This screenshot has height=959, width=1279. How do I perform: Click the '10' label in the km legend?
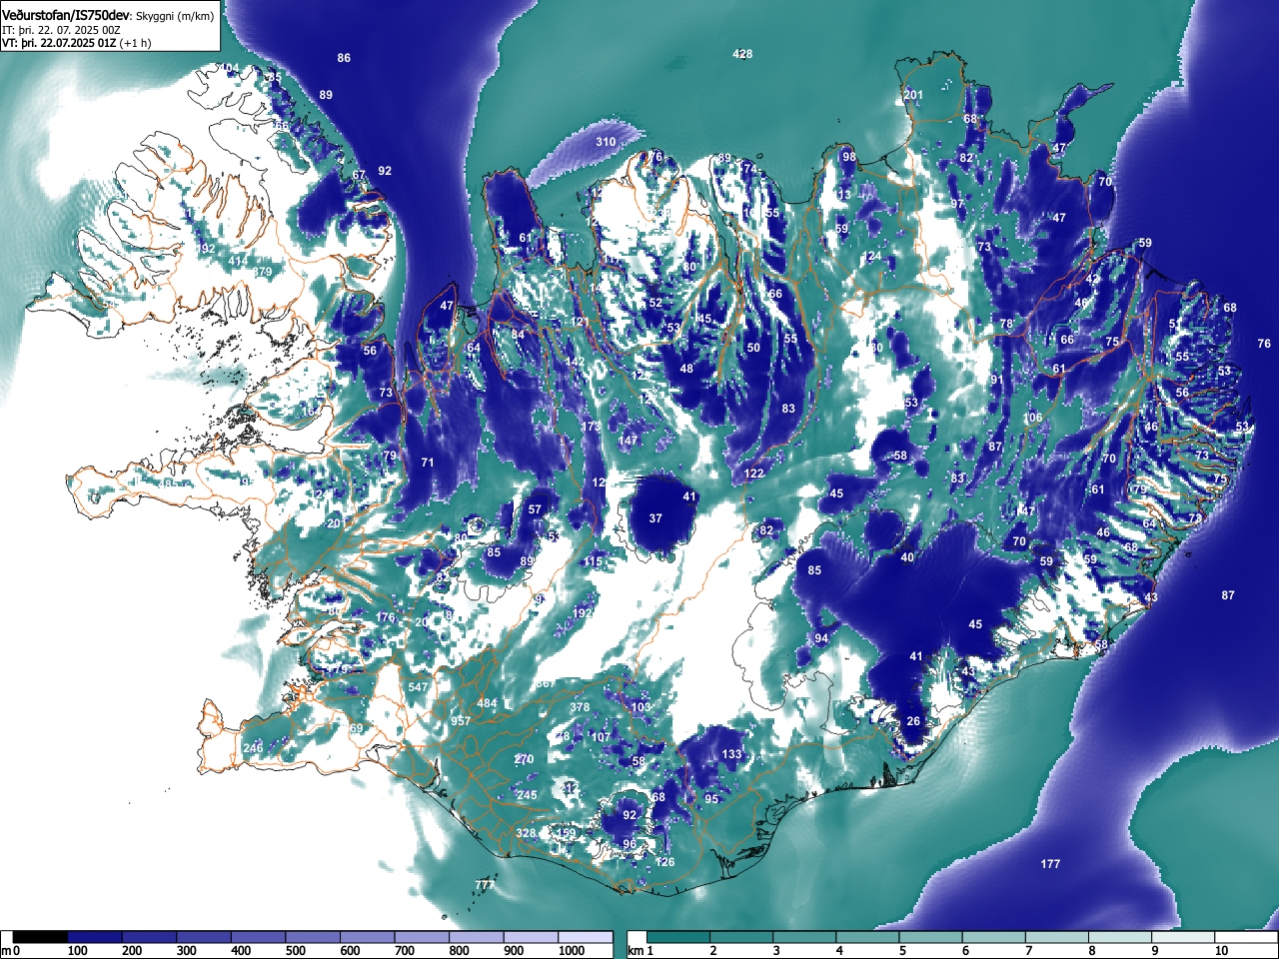point(1221,951)
